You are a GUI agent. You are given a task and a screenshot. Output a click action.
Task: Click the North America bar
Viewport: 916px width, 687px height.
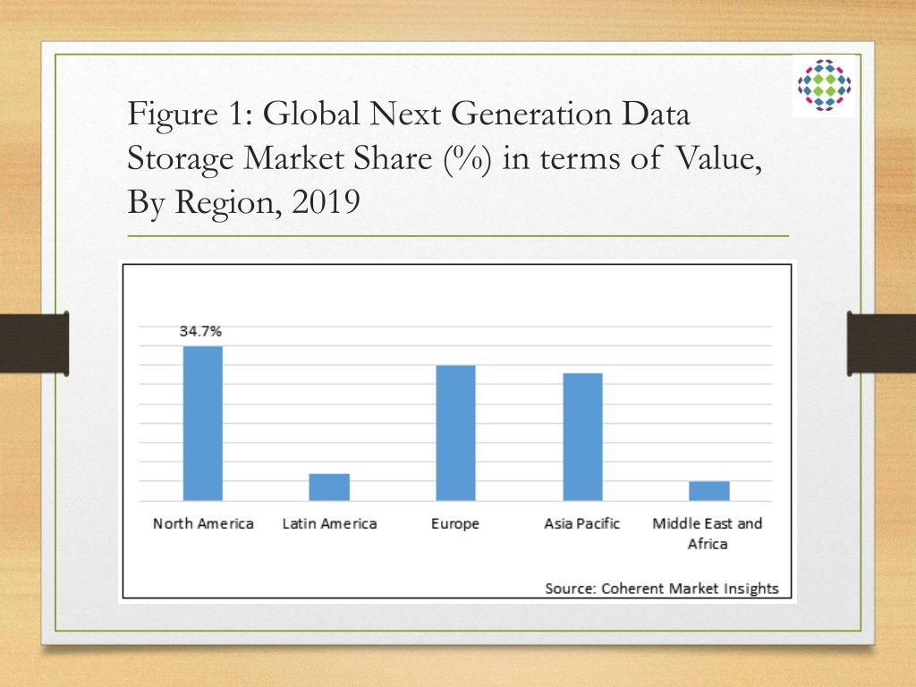[x=203, y=423]
